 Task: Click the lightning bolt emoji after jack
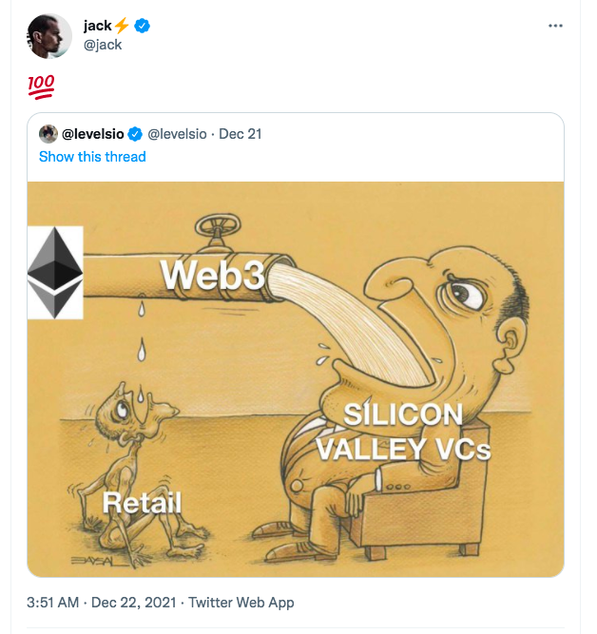pos(120,28)
